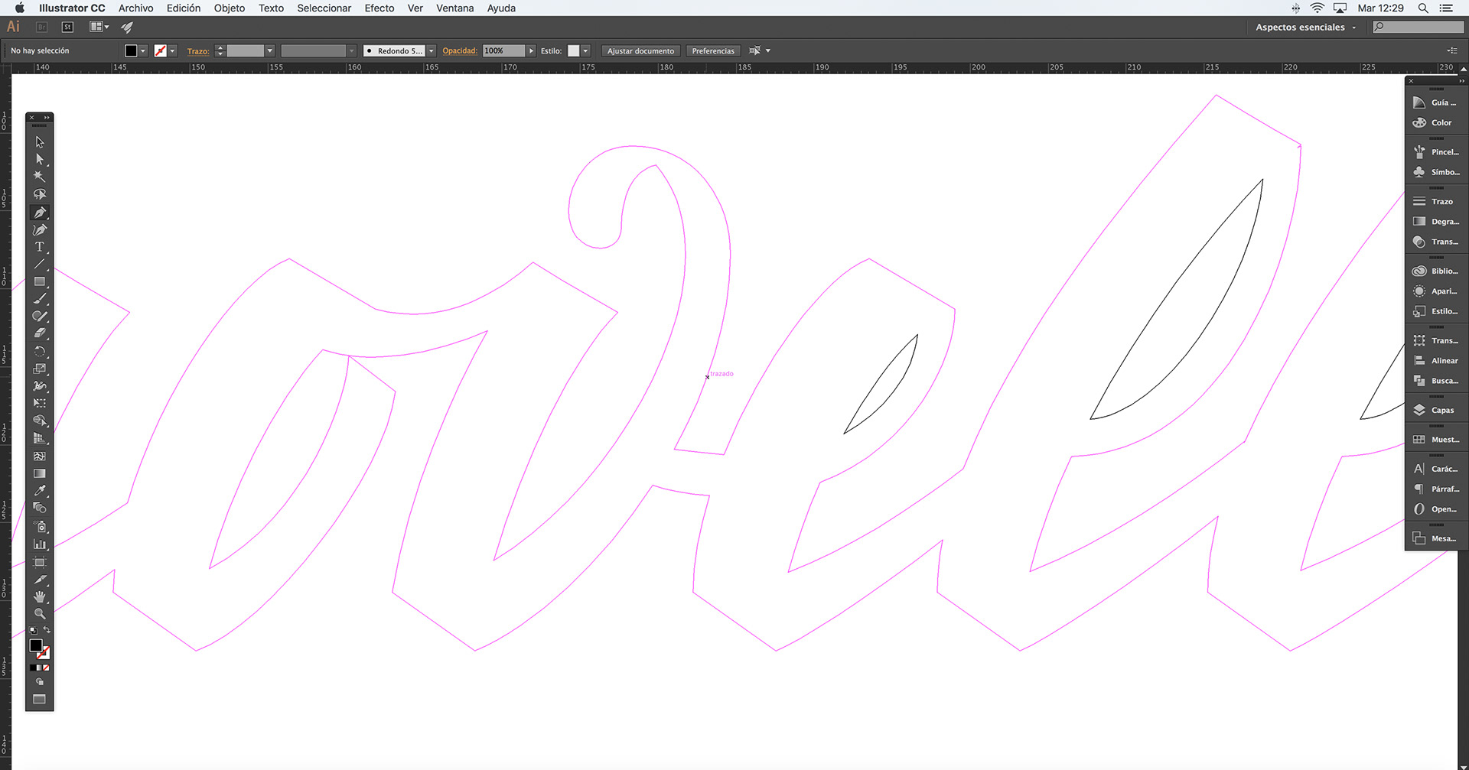The image size is (1469, 770).
Task: Select the Curvature tool
Action: pyautogui.click(x=40, y=229)
